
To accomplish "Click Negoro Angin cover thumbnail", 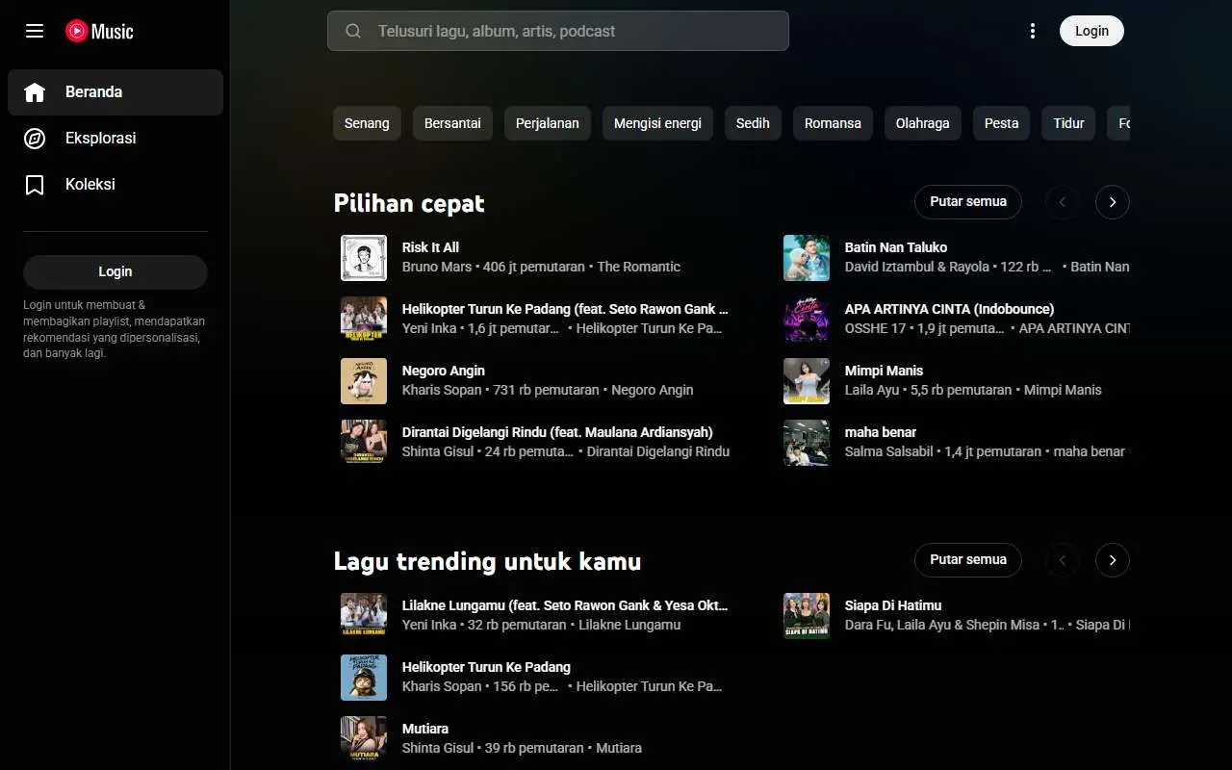I will pos(364,381).
